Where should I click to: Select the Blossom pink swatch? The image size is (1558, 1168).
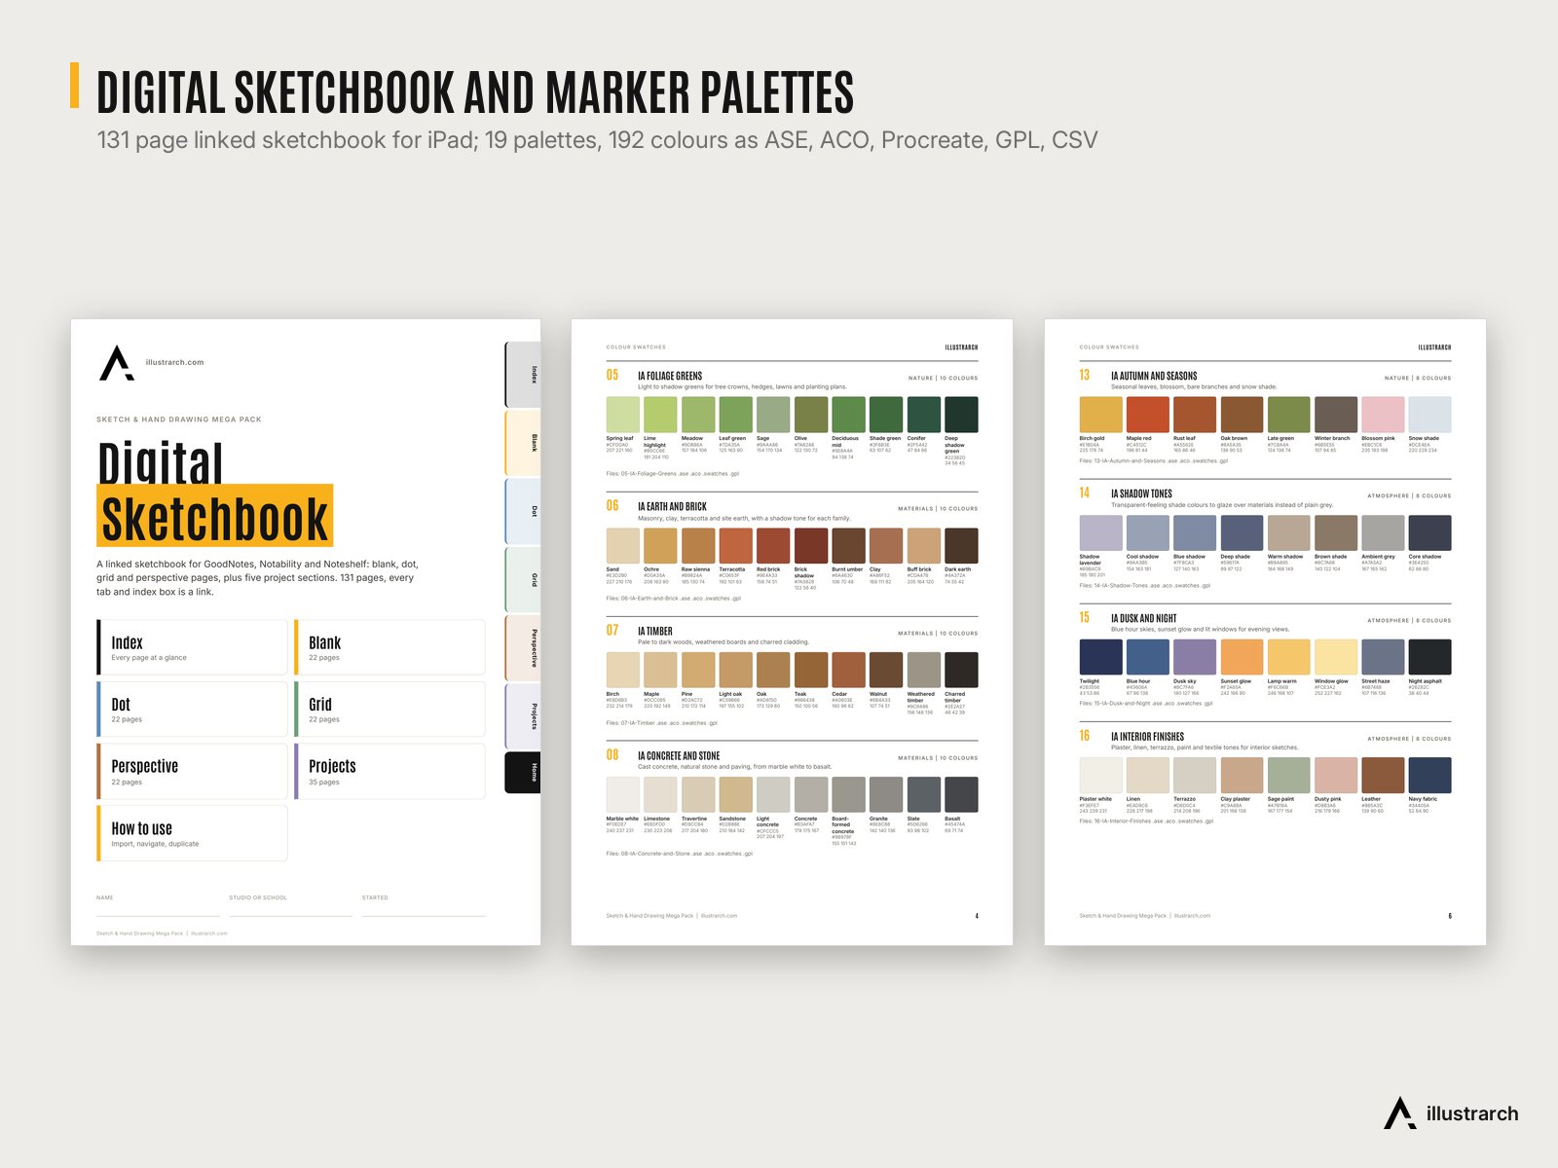tap(1383, 415)
